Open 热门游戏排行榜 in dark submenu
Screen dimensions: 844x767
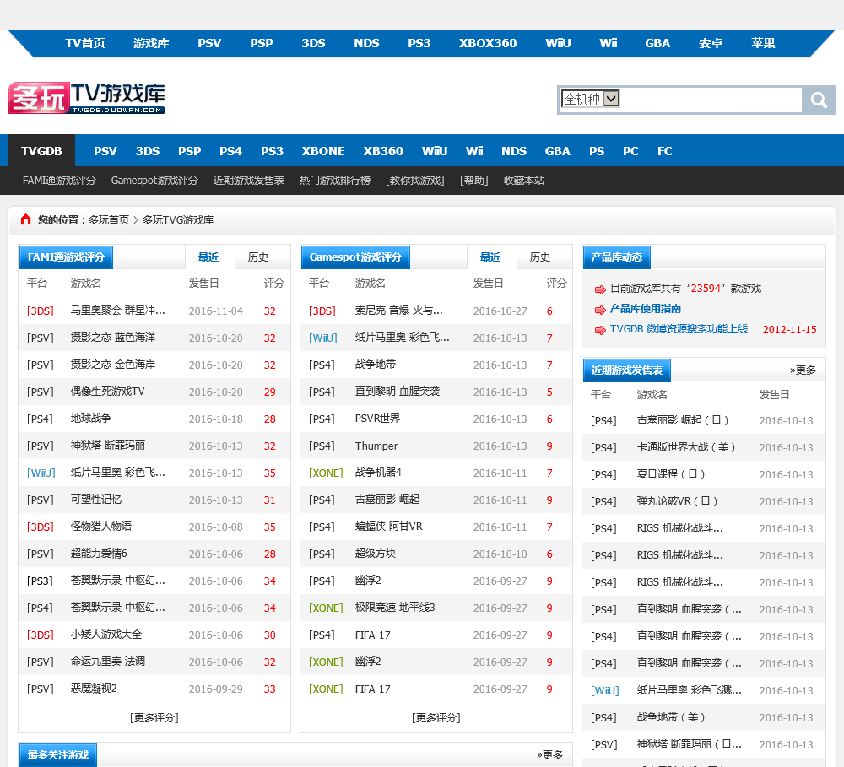point(335,181)
